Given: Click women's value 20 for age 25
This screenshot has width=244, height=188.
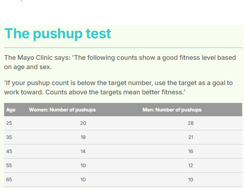Looking at the screenshot, I should coord(83,123).
